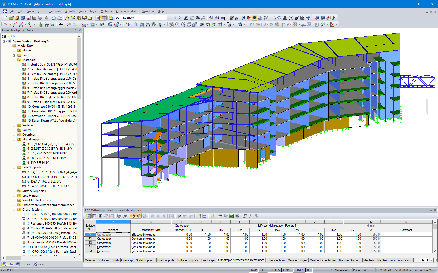
Task: Disable GRID in the status bar
Action: 262,270
